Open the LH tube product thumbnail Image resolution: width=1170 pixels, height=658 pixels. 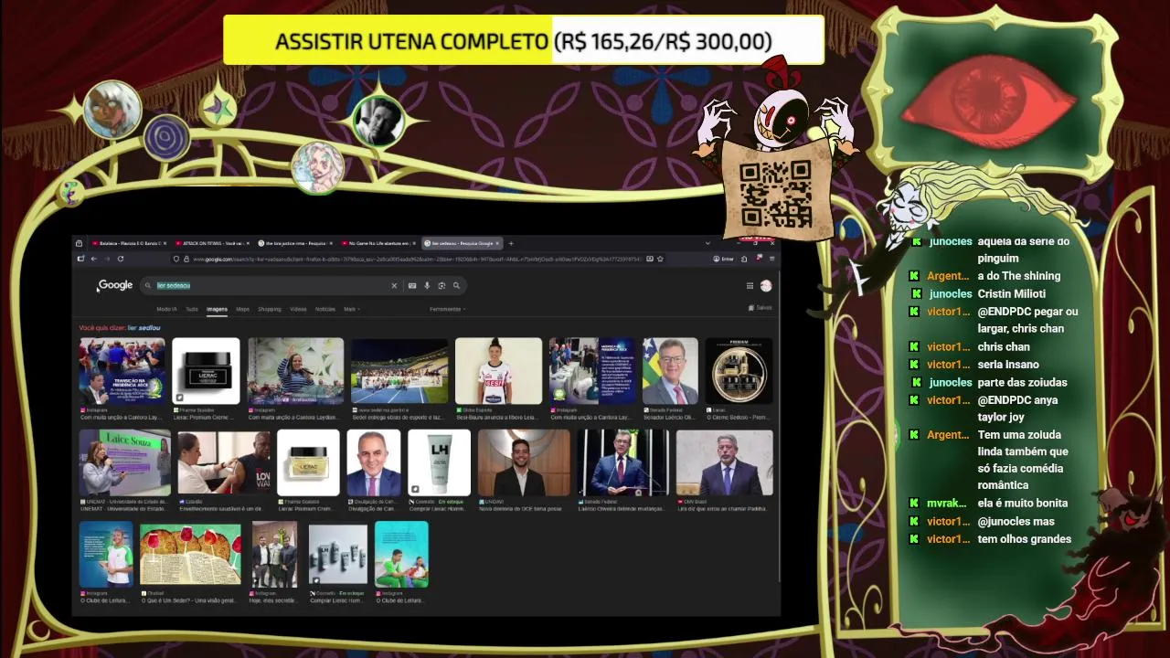tap(439, 462)
